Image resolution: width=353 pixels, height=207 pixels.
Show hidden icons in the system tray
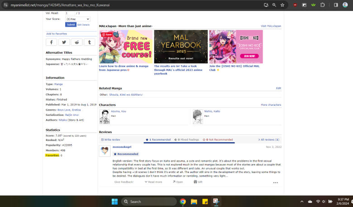[x=302, y=202]
